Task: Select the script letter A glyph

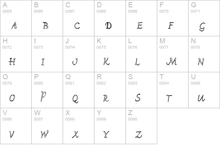Action: [14, 25]
